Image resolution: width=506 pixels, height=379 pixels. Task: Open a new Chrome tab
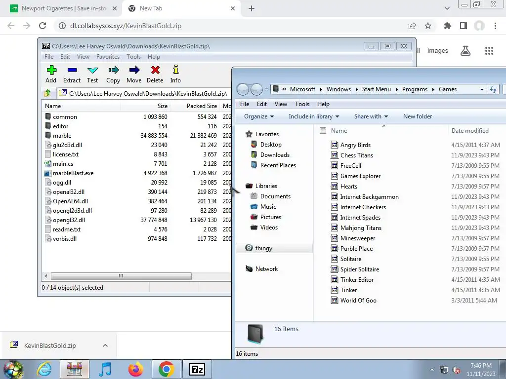(x=252, y=8)
